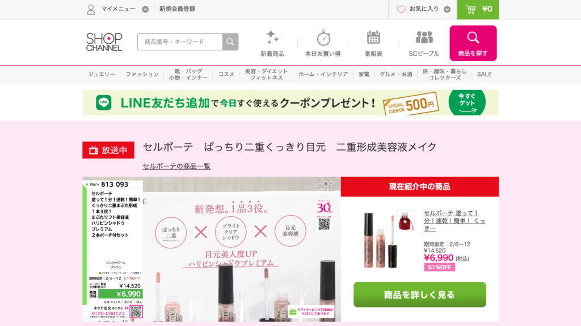This screenshot has width=581, height=326.
Task: Open the SALE category menu
Action: (x=485, y=74)
